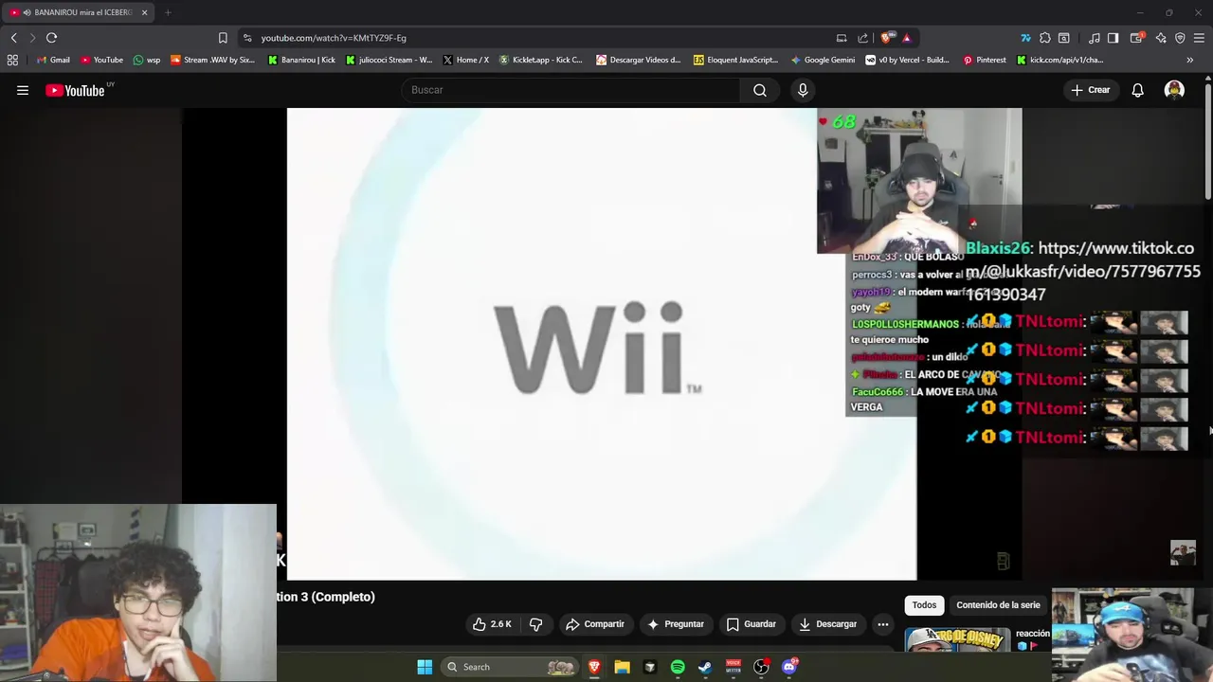Open the Gmail bookmark
This screenshot has height=682, width=1213.
click(53, 60)
